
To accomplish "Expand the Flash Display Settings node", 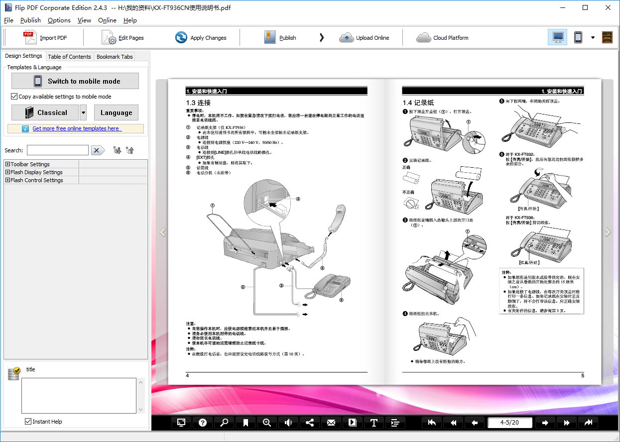I will click(x=7, y=172).
